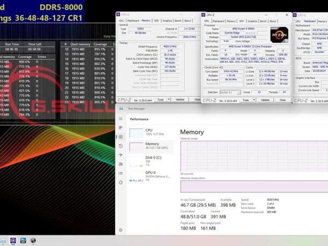
Task: Open Details page in Task Manager sidebar
Action: tap(121, 173)
